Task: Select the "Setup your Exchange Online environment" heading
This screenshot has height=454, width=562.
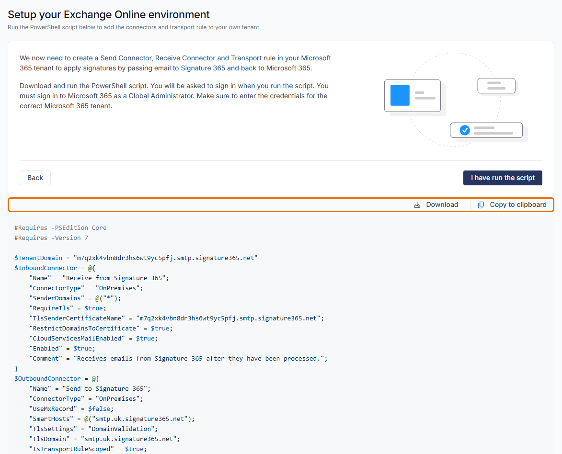Action: [x=109, y=14]
